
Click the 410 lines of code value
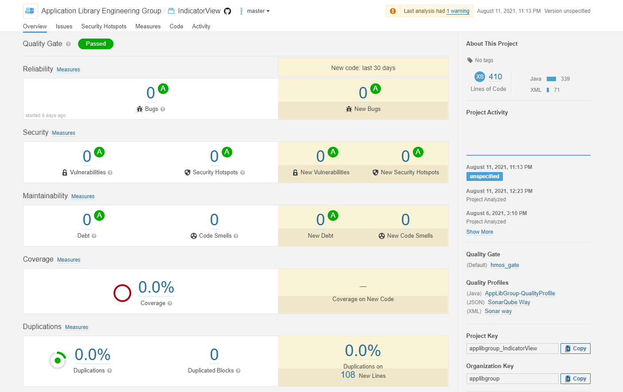[495, 77]
